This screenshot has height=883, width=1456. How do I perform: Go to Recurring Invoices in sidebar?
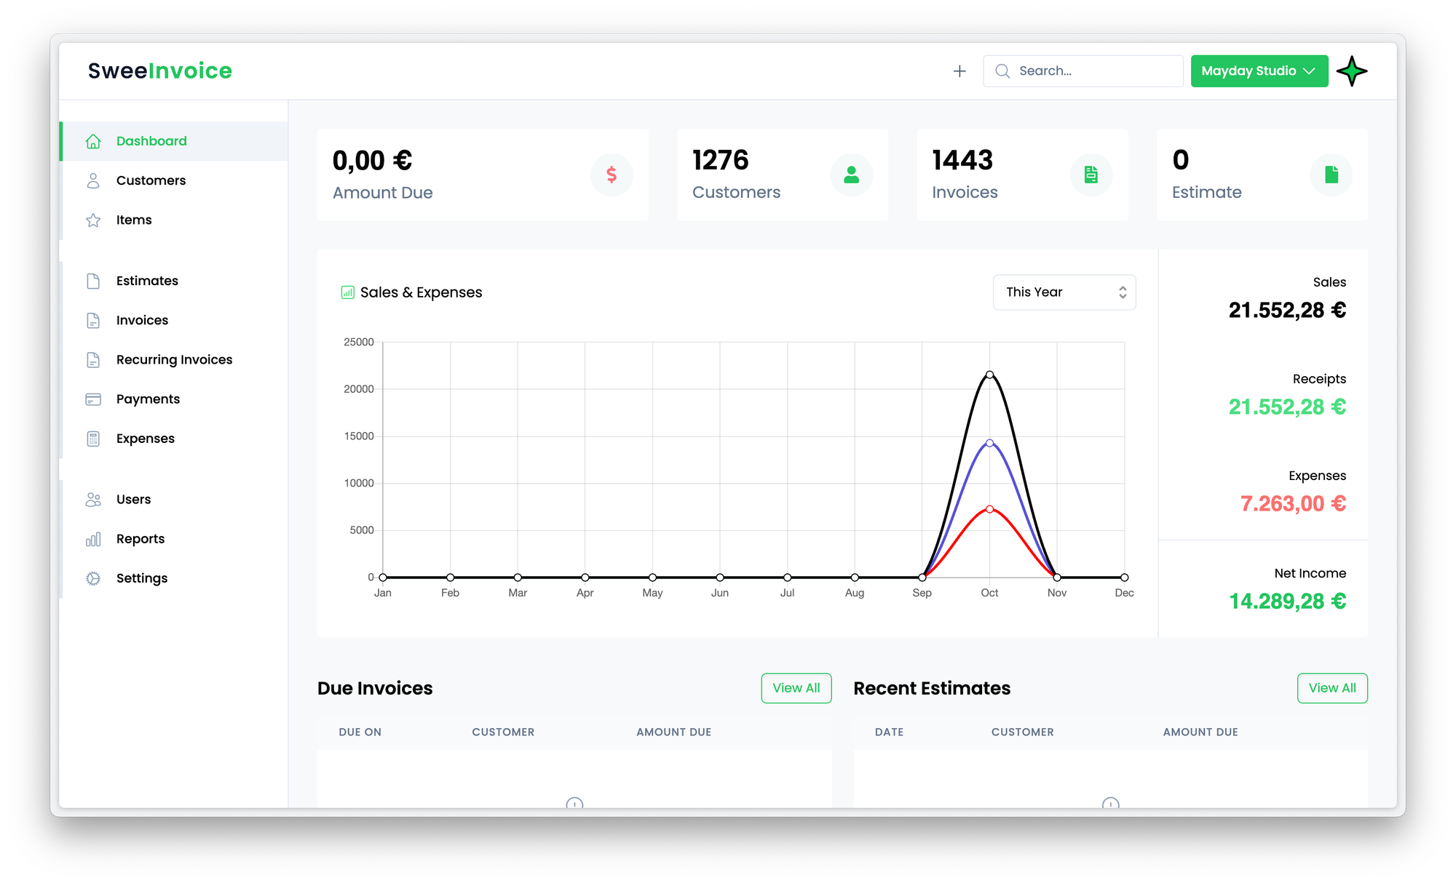tap(174, 360)
